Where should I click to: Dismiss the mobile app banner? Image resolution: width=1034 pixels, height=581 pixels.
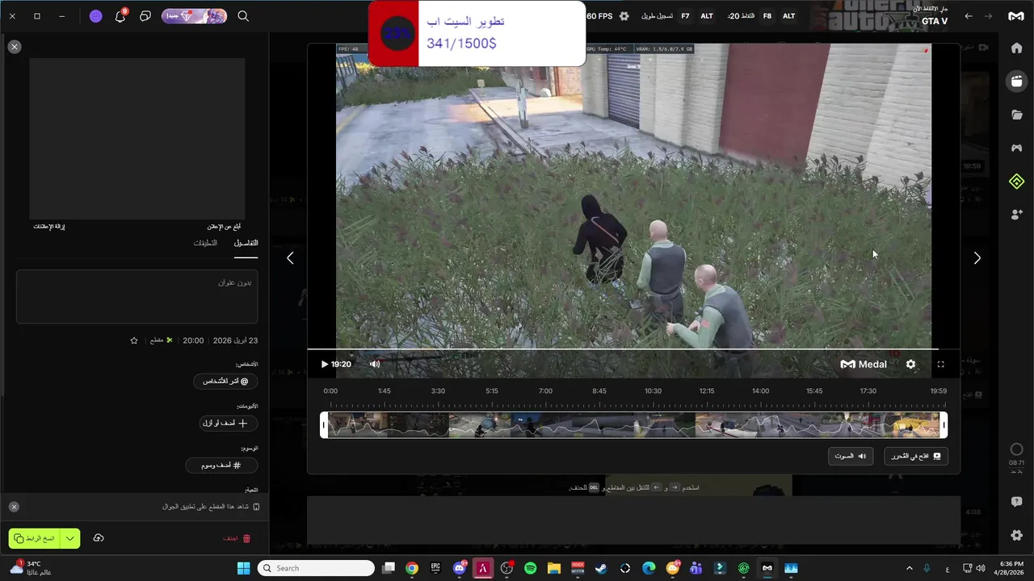tap(14, 507)
